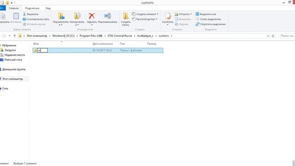Click Выделить все in the ribbon
Screen dimensions: 295x166
[x=206, y=14]
